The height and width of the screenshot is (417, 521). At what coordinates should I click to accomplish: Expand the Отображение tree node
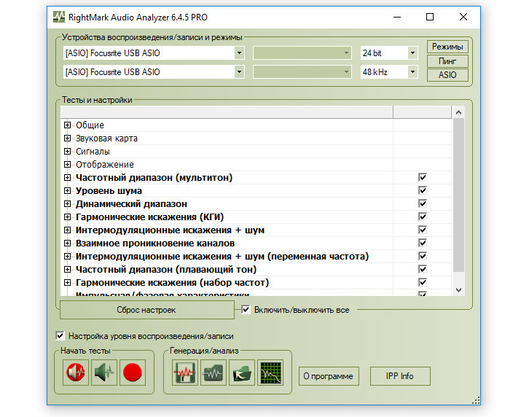[x=68, y=164]
